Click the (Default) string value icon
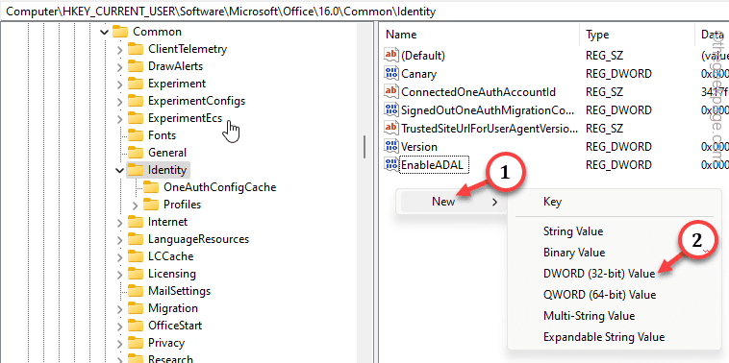Viewport: 729px width, 363px height. point(391,55)
